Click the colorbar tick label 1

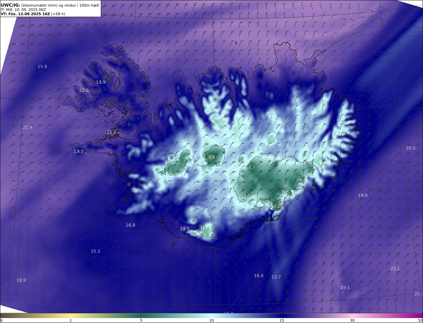coord(70,320)
